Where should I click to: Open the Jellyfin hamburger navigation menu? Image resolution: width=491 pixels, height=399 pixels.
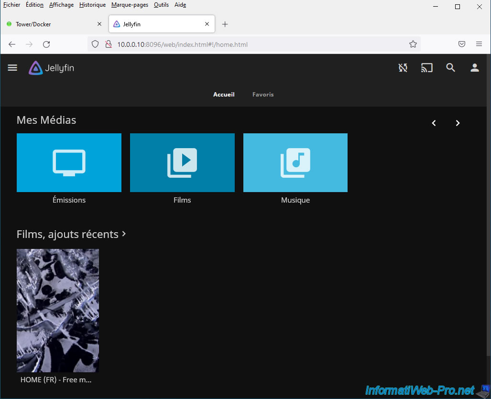pos(12,68)
